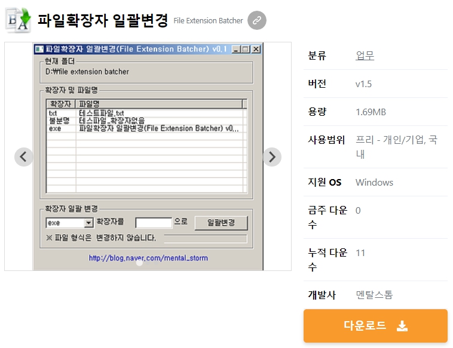Viewport: 453px width, 348px height.
Task: Click the 파일확장자 일괄변경 title heading
Action: (103, 20)
